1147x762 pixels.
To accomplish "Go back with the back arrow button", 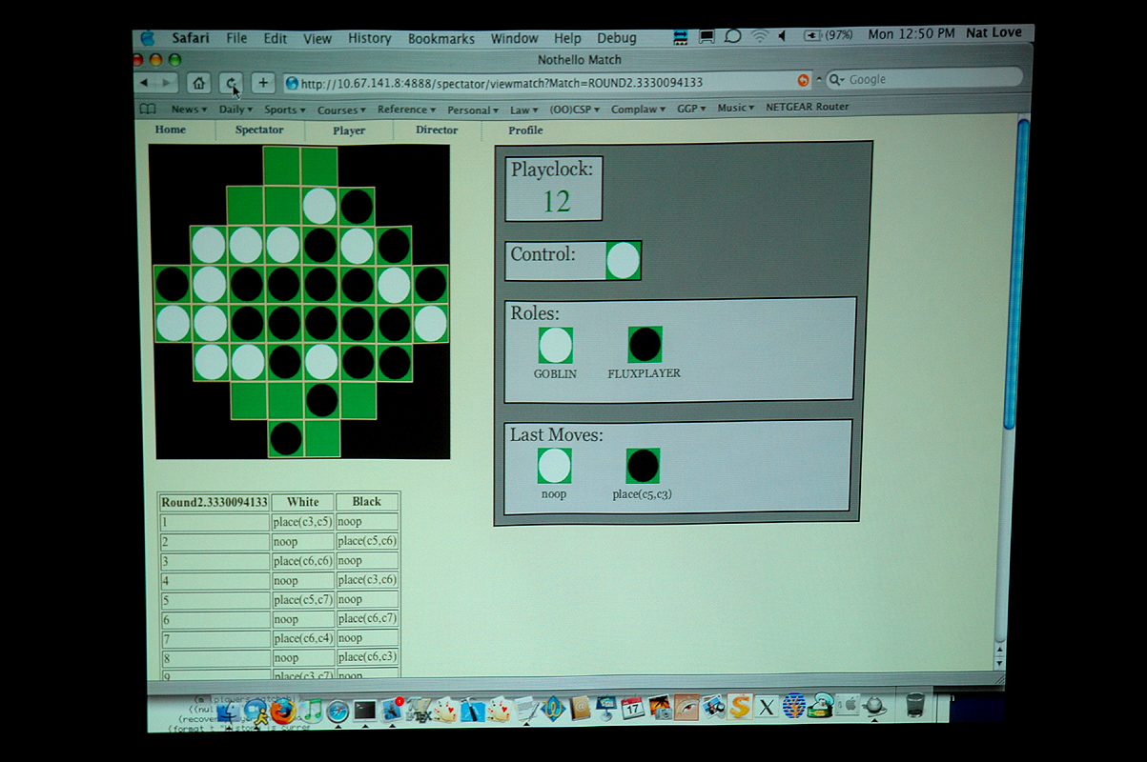I will point(145,83).
